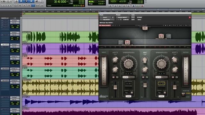Screen dimensions: 205x115
Task: Open Vocal 1 track input selector
Action: tap(15, 33)
